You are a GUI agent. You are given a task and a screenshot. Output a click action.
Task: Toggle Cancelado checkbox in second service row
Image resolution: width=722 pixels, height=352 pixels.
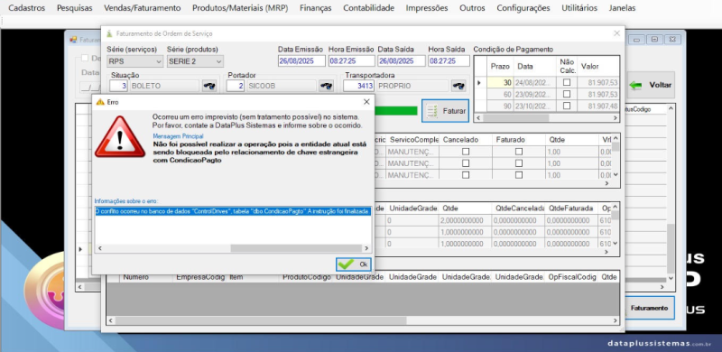pyautogui.click(x=466, y=163)
